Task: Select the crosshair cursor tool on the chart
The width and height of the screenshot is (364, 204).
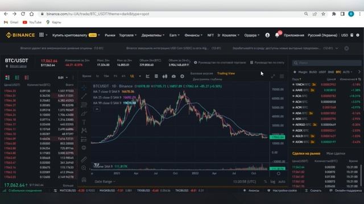Action: pyautogui.click(x=84, y=88)
